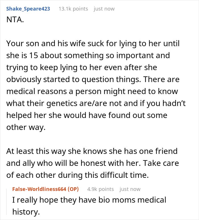Click the (OP) tag beside username
This screenshot has width=199, height=220.
[73, 189]
